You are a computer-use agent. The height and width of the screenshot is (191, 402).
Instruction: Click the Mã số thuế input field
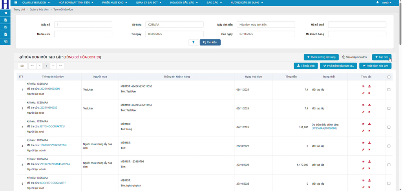[x=357, y=25]
